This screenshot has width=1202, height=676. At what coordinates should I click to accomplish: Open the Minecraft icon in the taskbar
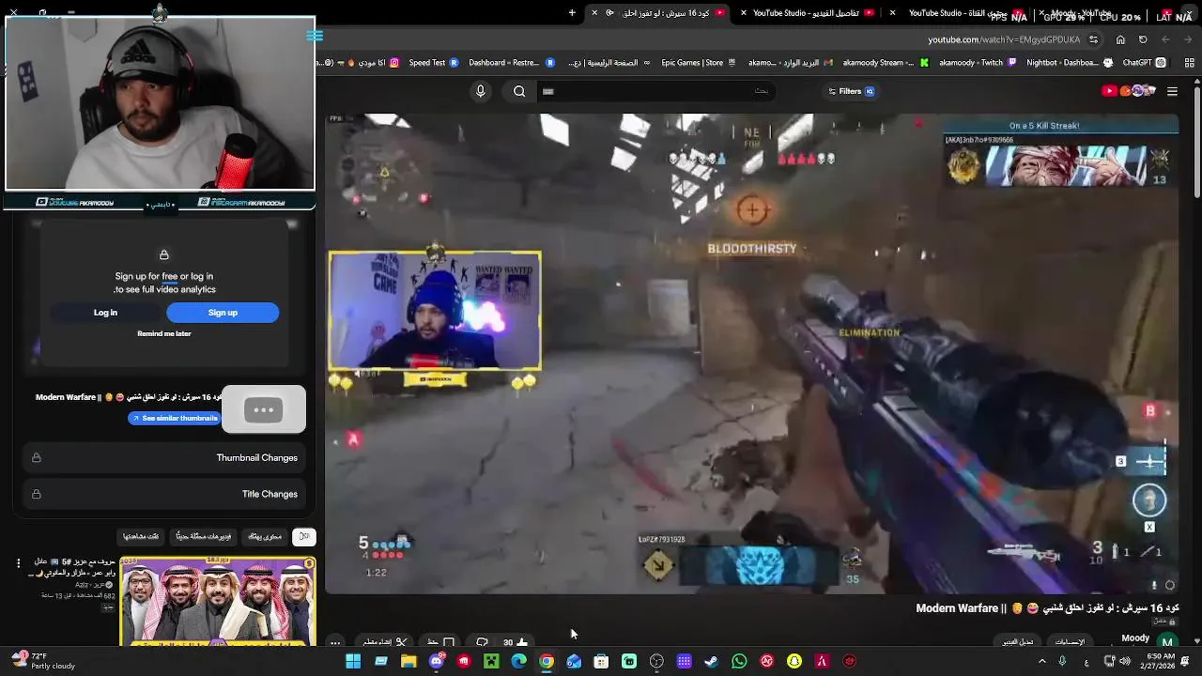coord(491,661)
